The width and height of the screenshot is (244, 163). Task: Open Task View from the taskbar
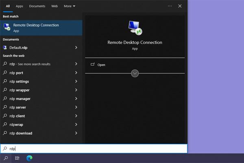click(17, 158)
